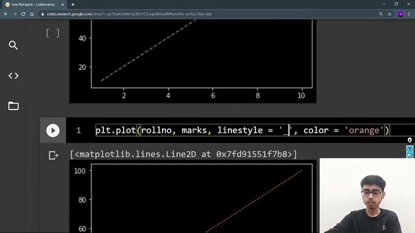Viewport: 415px width, 233px height.
Task: Click the webcam video overlay
Action: [367, 195]
